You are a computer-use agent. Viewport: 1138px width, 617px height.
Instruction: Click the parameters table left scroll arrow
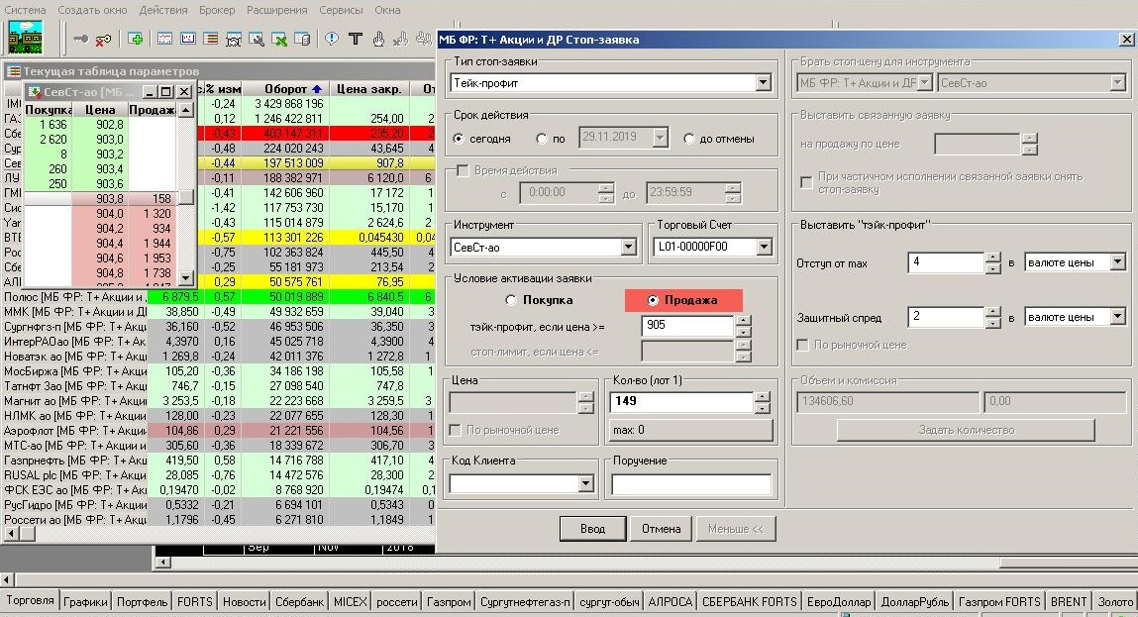[11, 534]
